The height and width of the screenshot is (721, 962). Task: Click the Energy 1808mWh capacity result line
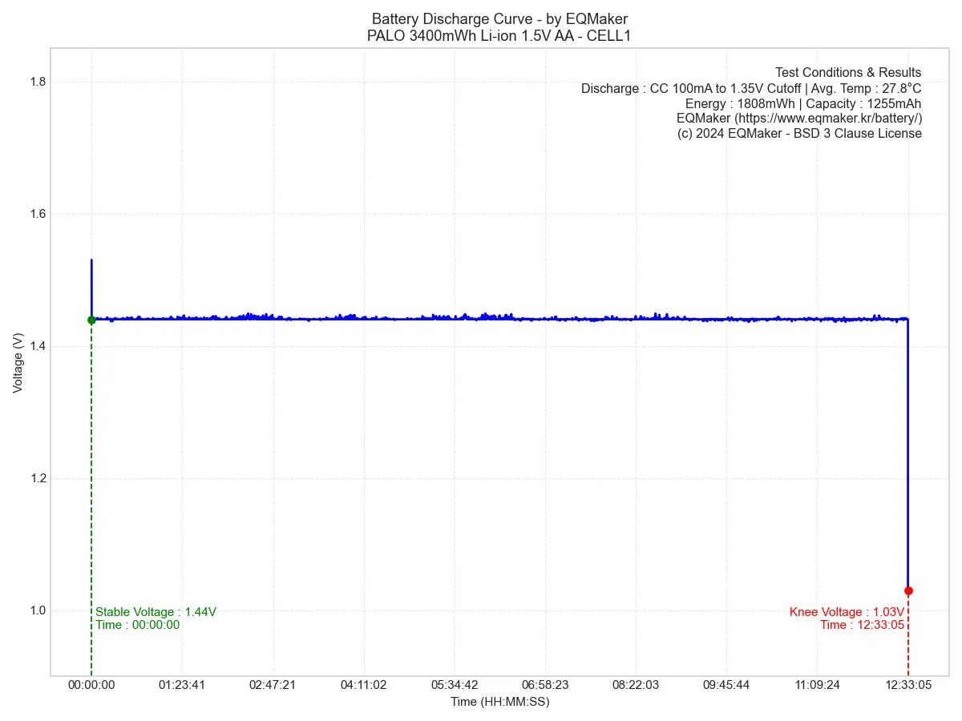click(x=802, y=103)
